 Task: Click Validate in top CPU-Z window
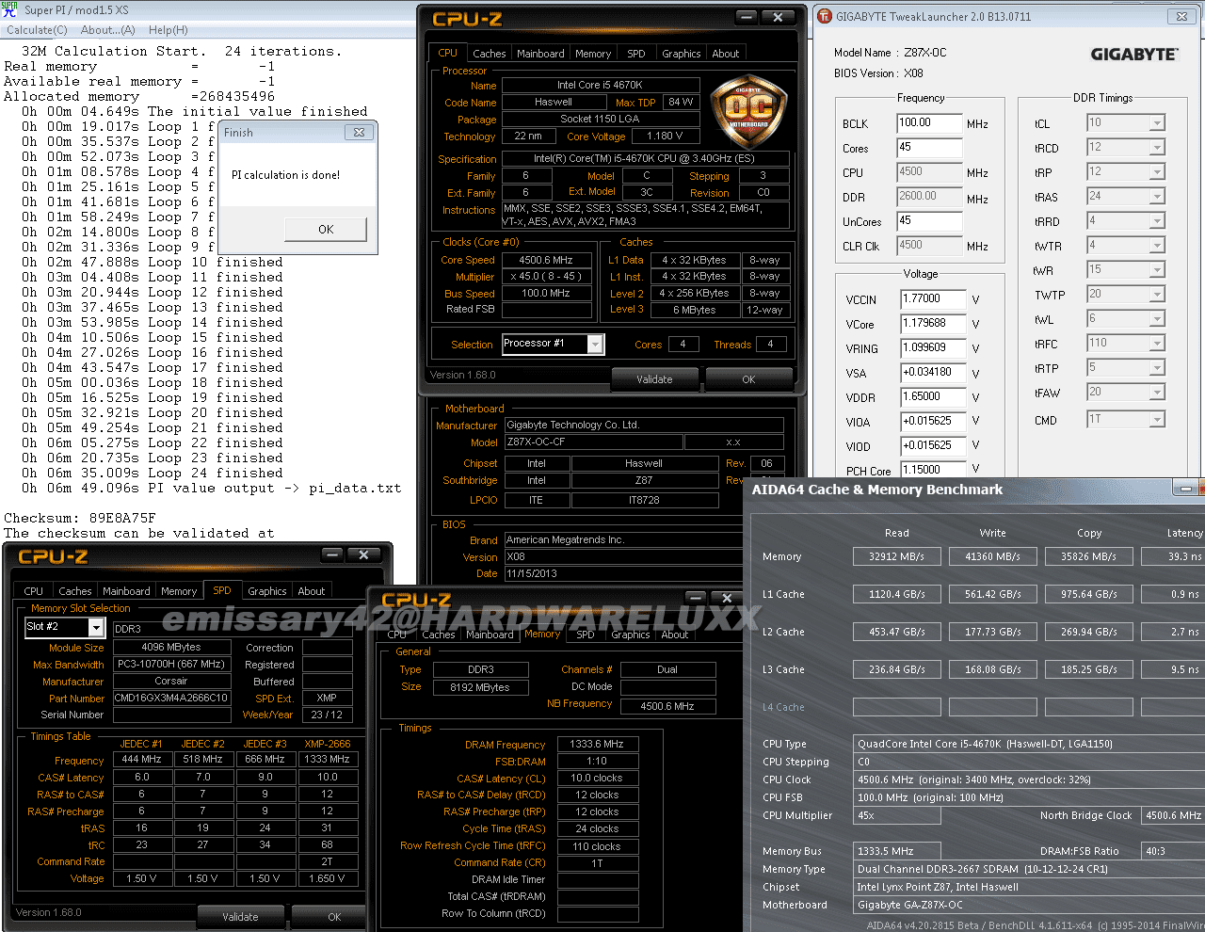click(654, 379)
